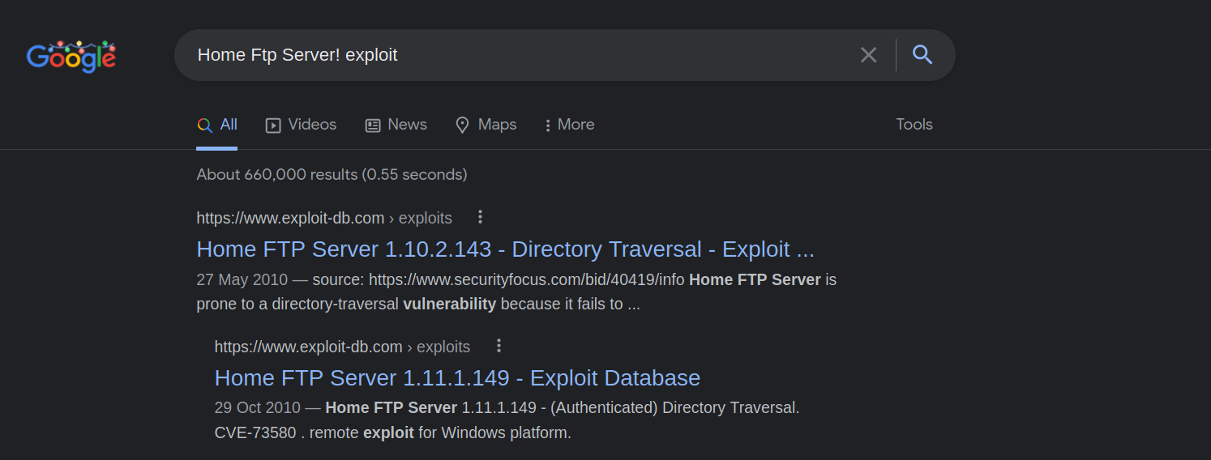Click the CVE-73580 remote exploit snippet line
This screenshot has height=460, width=1211.
tap(392, 432)
